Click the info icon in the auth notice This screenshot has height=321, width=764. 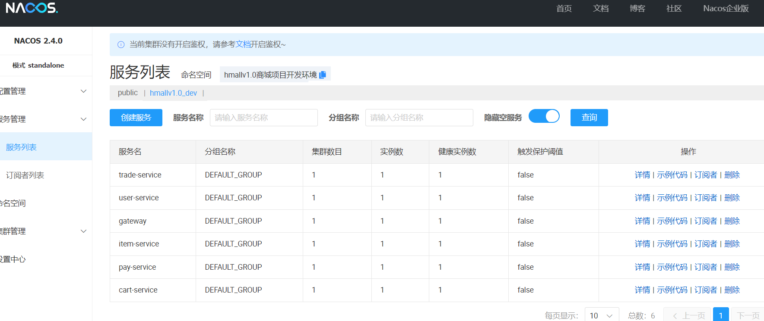coord(121,44)
